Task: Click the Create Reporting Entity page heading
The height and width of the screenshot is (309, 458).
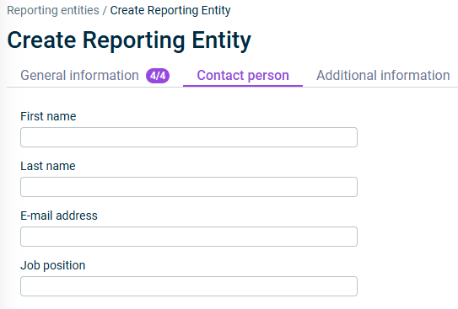Action: (129, 40)
